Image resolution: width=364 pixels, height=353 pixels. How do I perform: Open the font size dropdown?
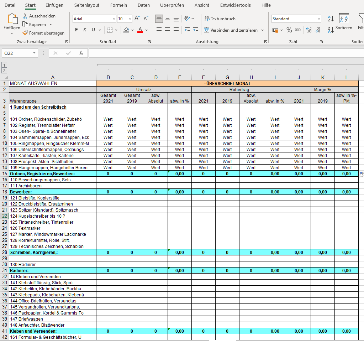pyautogui.click(x=130, y=19)
